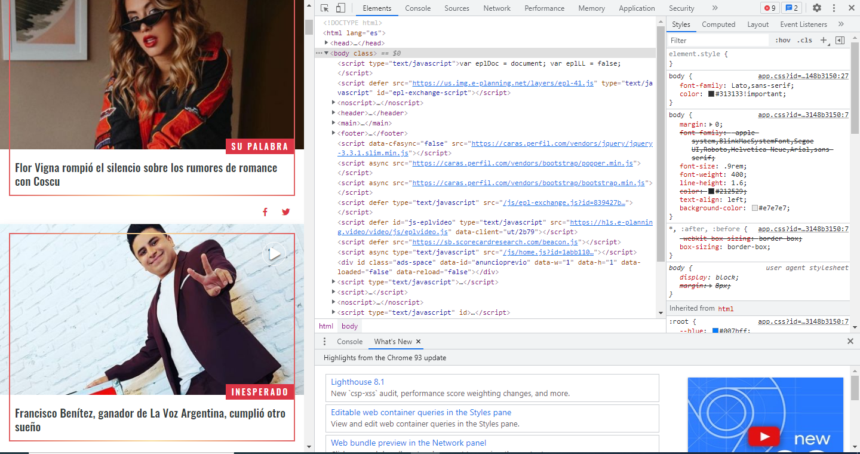This screenshot has height=454, width=860.
Task: Click the Twitter share icon
Action: point(285,212)
